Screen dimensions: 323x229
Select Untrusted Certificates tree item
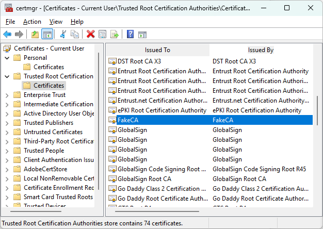(53, 132)
